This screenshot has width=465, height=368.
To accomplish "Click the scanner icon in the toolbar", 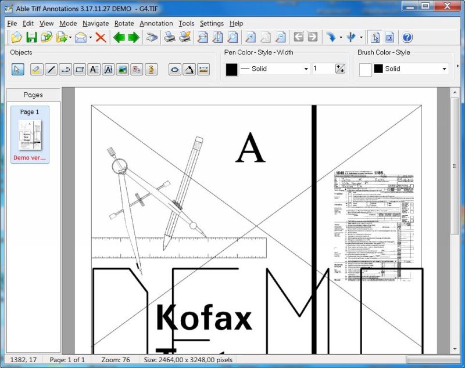I will click(152, 38).
